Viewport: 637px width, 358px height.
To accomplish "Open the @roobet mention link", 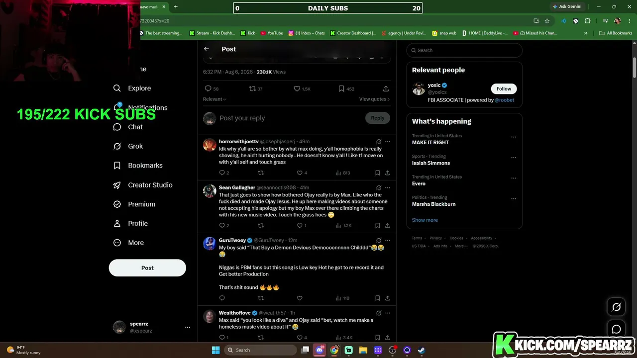I will pyautogui.click(x=504, y=100).
